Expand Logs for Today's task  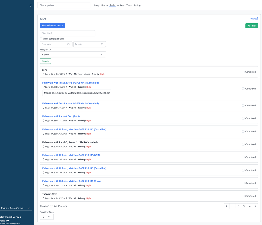click(x=46, y=198)
